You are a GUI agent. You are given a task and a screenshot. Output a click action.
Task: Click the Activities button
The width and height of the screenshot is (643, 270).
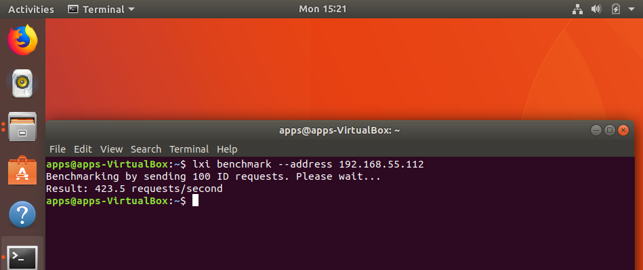point(31,9)
